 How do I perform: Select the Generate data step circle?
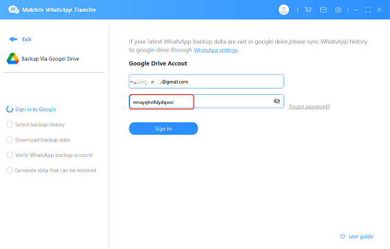point(10,170)
